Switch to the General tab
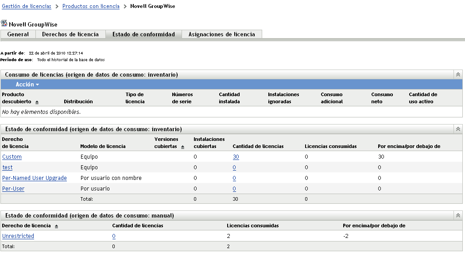This screenshot has width=465, height=253. (x=18, y=34)
